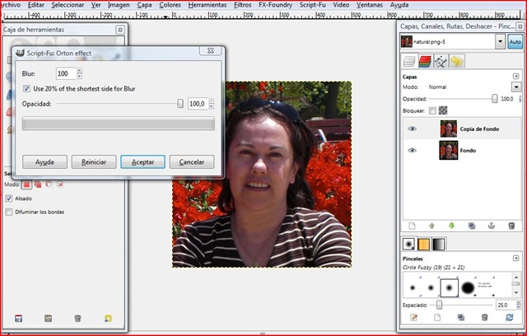Switch to the Canales (channels) tab icon
Viewport: 527px width, 336px height.
pos(425,62)
